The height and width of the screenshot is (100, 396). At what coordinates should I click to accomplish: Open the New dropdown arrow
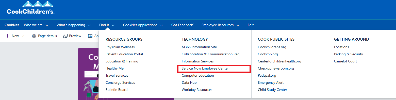click(23, 36)
